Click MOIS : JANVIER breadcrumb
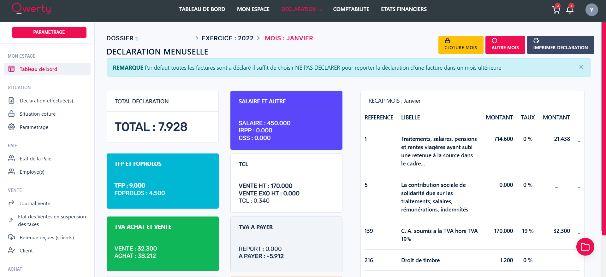Image resolution: width=606 pixels, height=277 pixels. click(289, 38)
